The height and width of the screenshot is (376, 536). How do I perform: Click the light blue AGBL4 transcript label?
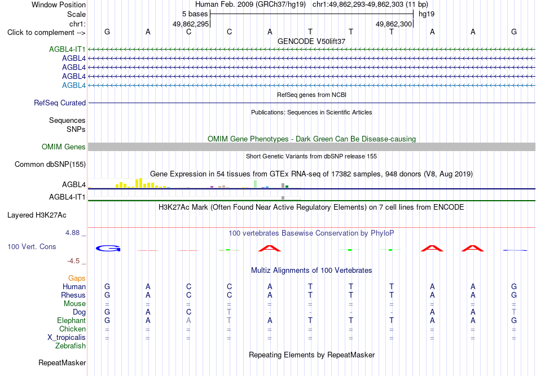pos(74,85)
